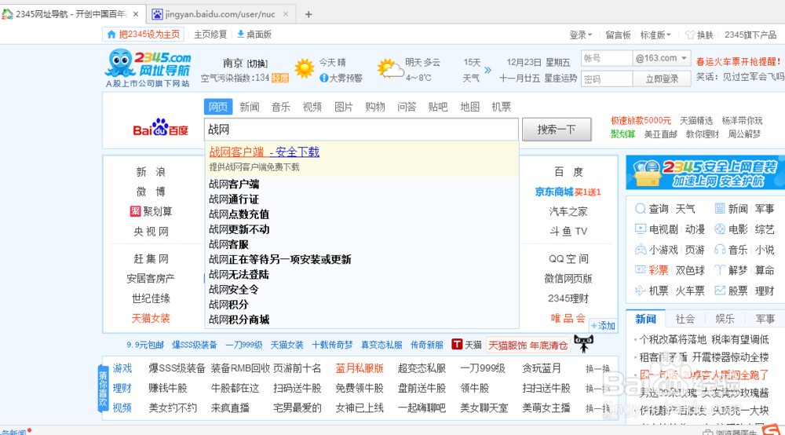The height and width of the screenshot is (435, 785).
Task: Click the Baidu logo
Action: [x=160, y=128]
